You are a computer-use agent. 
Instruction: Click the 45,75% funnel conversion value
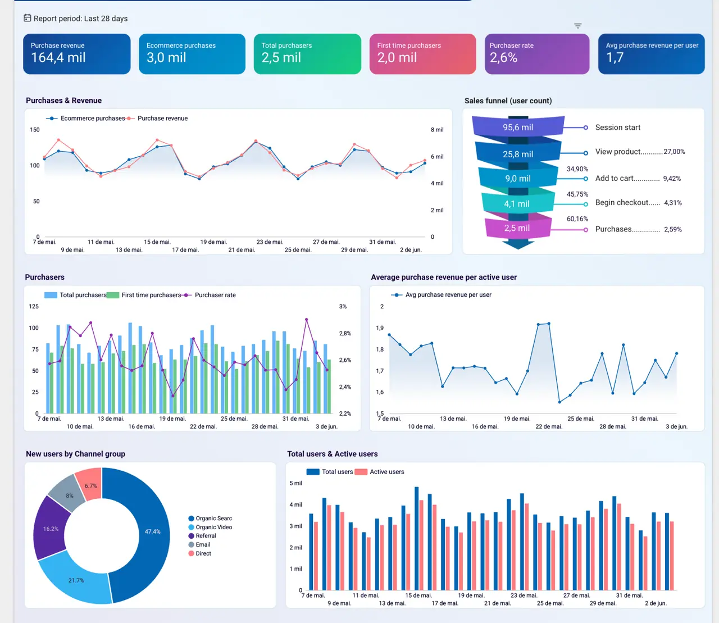[577, 194]
